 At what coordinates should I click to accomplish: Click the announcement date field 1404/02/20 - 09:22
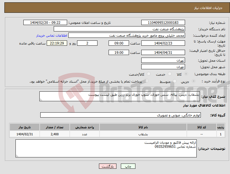pyautogui.click(x=45, y=22)
